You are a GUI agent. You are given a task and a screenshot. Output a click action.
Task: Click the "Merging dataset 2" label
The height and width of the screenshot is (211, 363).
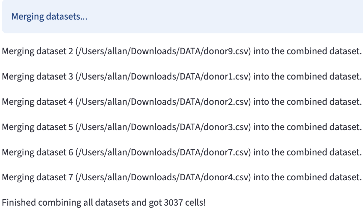click(x=37, y=52)
